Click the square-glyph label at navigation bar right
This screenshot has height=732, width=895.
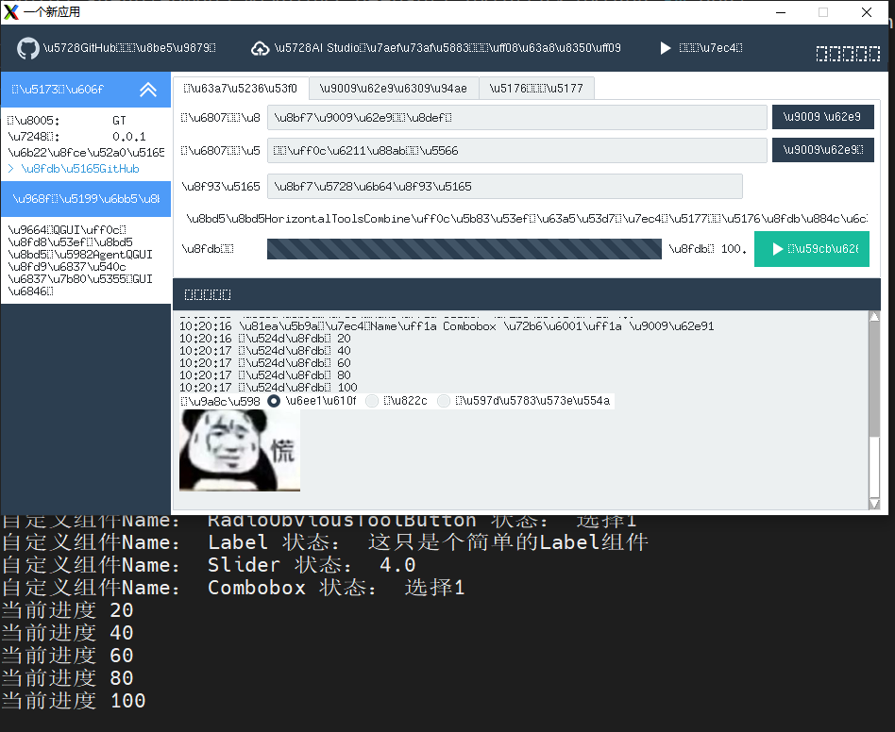pos(848,54)
